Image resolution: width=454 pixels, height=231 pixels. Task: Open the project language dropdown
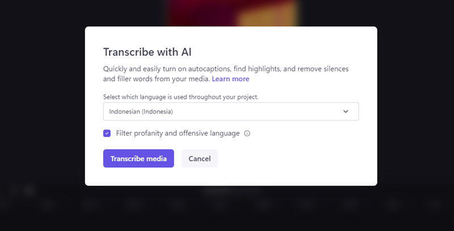pos(231,111)
